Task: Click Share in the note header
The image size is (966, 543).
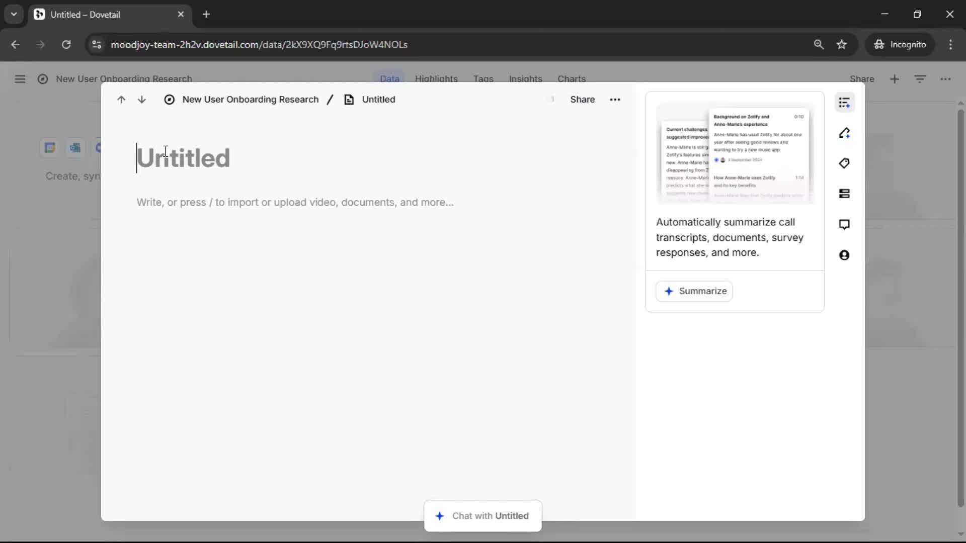Action: (x=582, y=100)
